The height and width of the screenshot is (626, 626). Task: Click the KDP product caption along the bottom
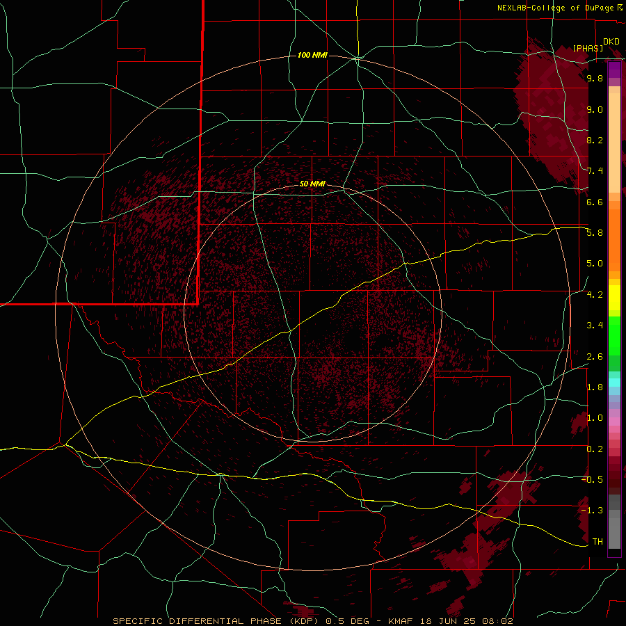[312, 621]
